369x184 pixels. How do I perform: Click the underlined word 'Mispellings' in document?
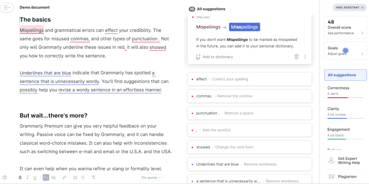pyautogui.click(x=32, y=30)
